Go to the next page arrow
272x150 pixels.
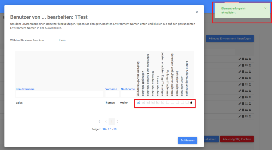coord(118,121)
